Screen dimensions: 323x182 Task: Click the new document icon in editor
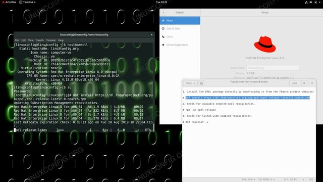[x=201, y=83]
